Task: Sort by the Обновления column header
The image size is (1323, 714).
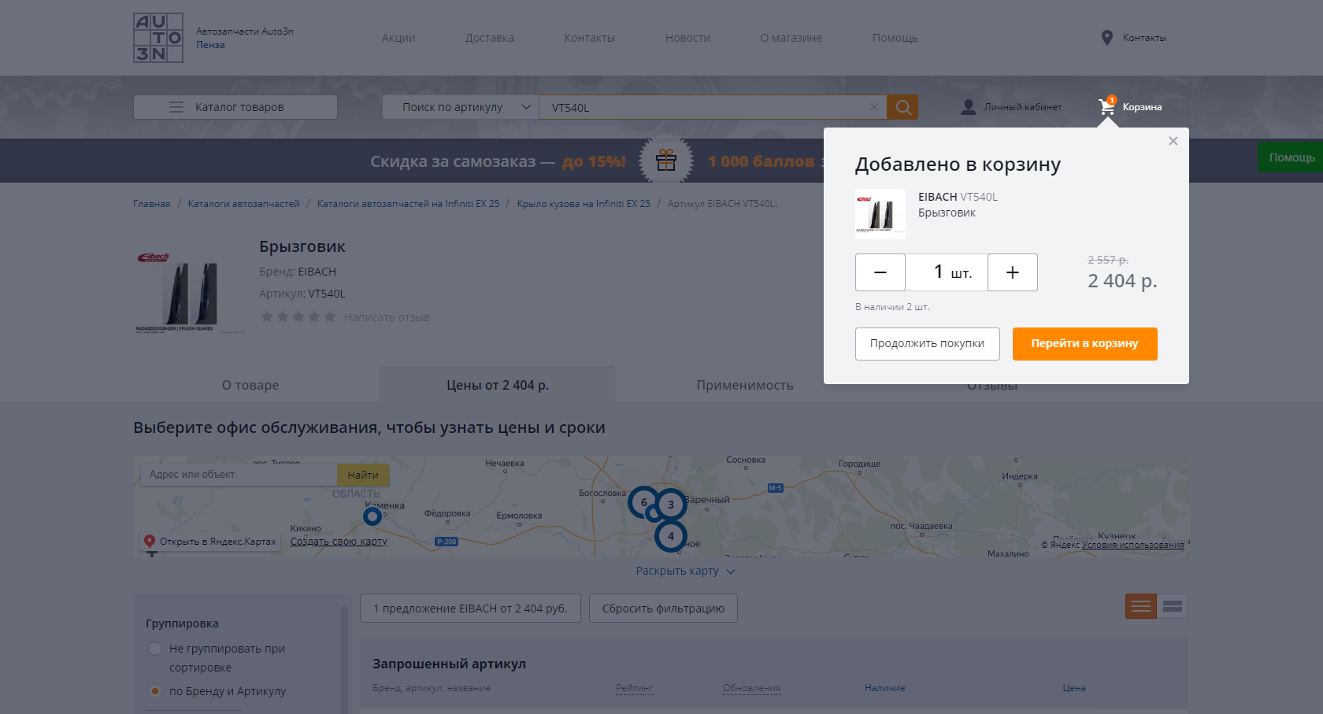Action: click(x=752, y=688)
